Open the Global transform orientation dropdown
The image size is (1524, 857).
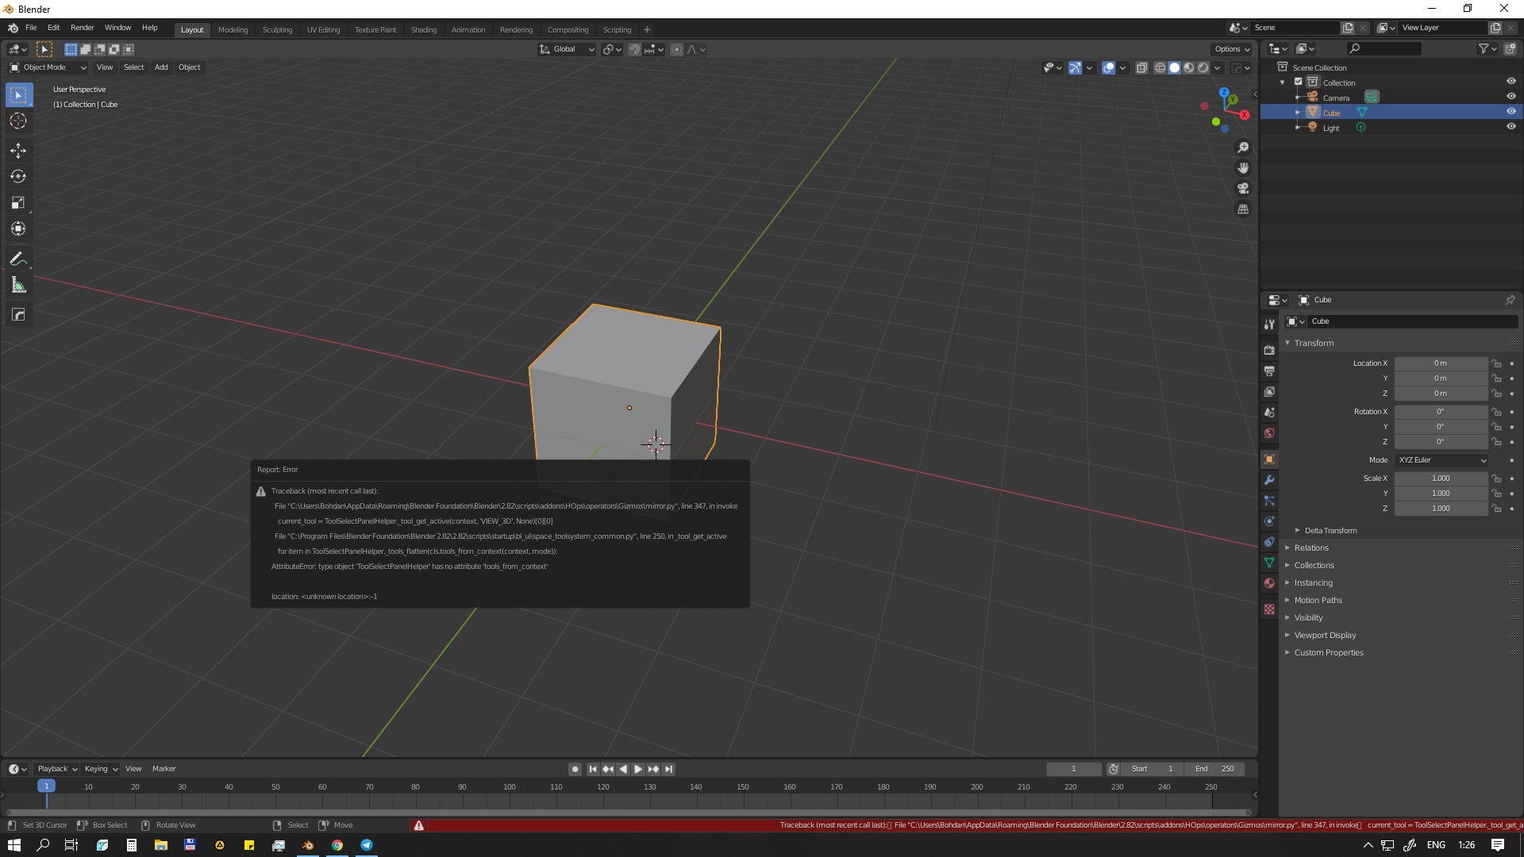(x=567, y=49)
